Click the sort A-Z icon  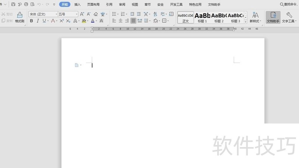[x=155, y=14]
